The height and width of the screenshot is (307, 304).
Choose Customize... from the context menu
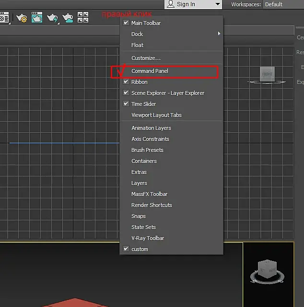click(146, 58)
